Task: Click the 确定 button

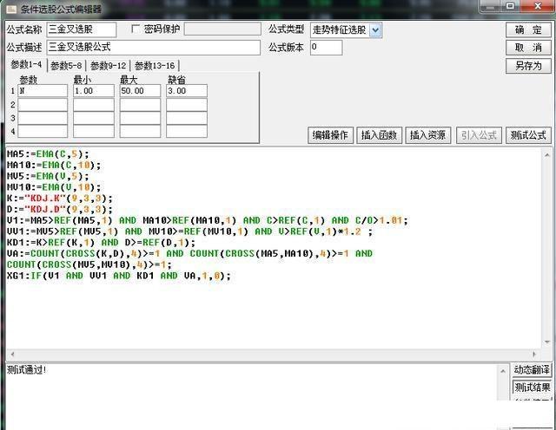Action: (528, 29)
